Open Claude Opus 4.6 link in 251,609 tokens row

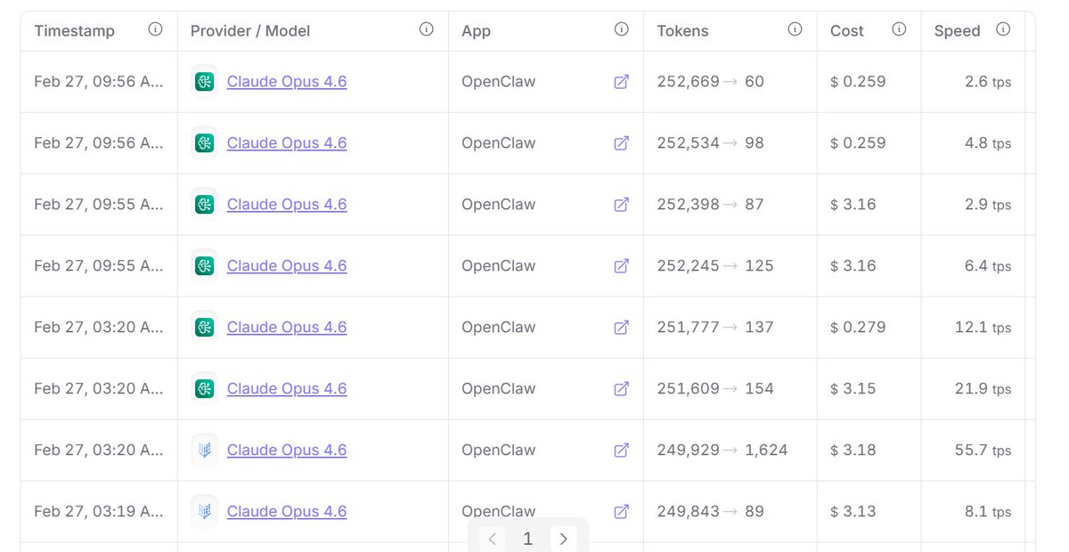point(287,389)
